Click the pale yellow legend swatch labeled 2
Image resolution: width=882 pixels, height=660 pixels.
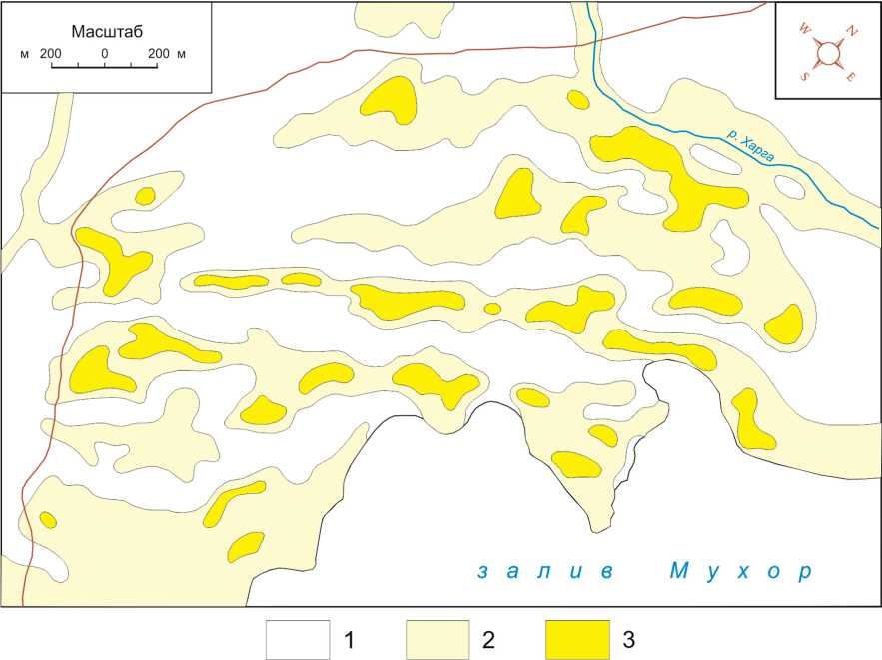[438, 640]
